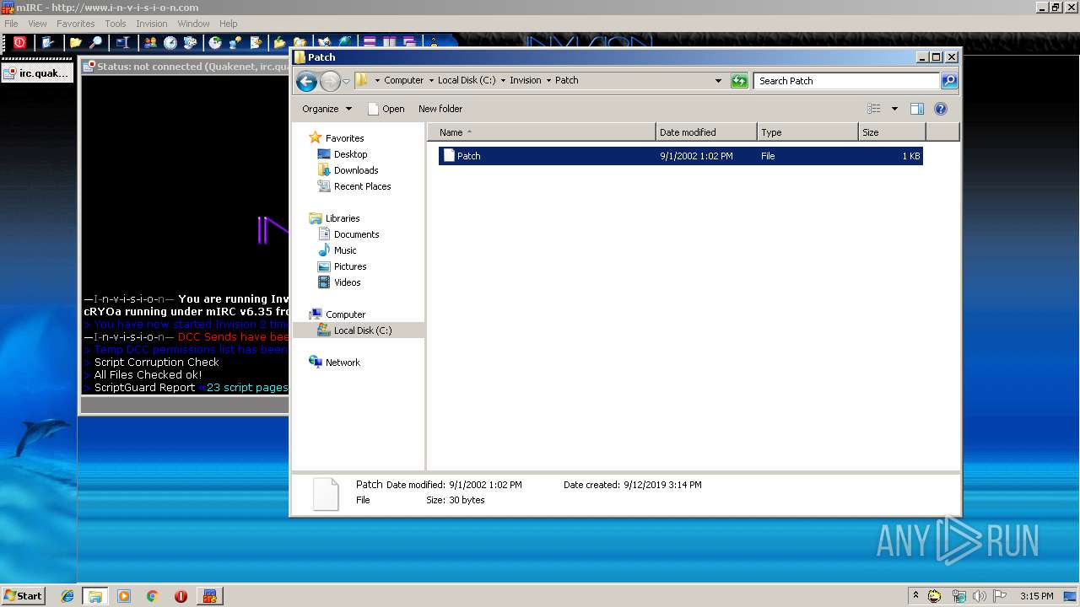Click the blue figure with gold ball icon

click(x=235, y=42)
